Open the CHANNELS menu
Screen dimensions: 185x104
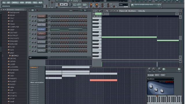pos(15,3)
